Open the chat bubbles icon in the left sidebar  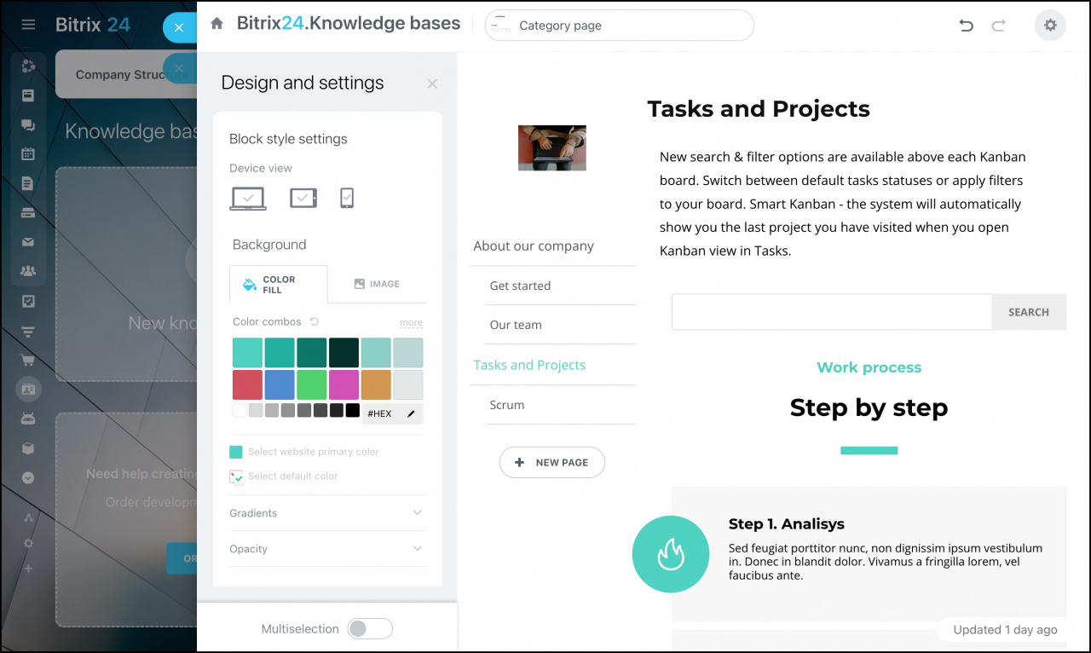(x=28, y=125)
